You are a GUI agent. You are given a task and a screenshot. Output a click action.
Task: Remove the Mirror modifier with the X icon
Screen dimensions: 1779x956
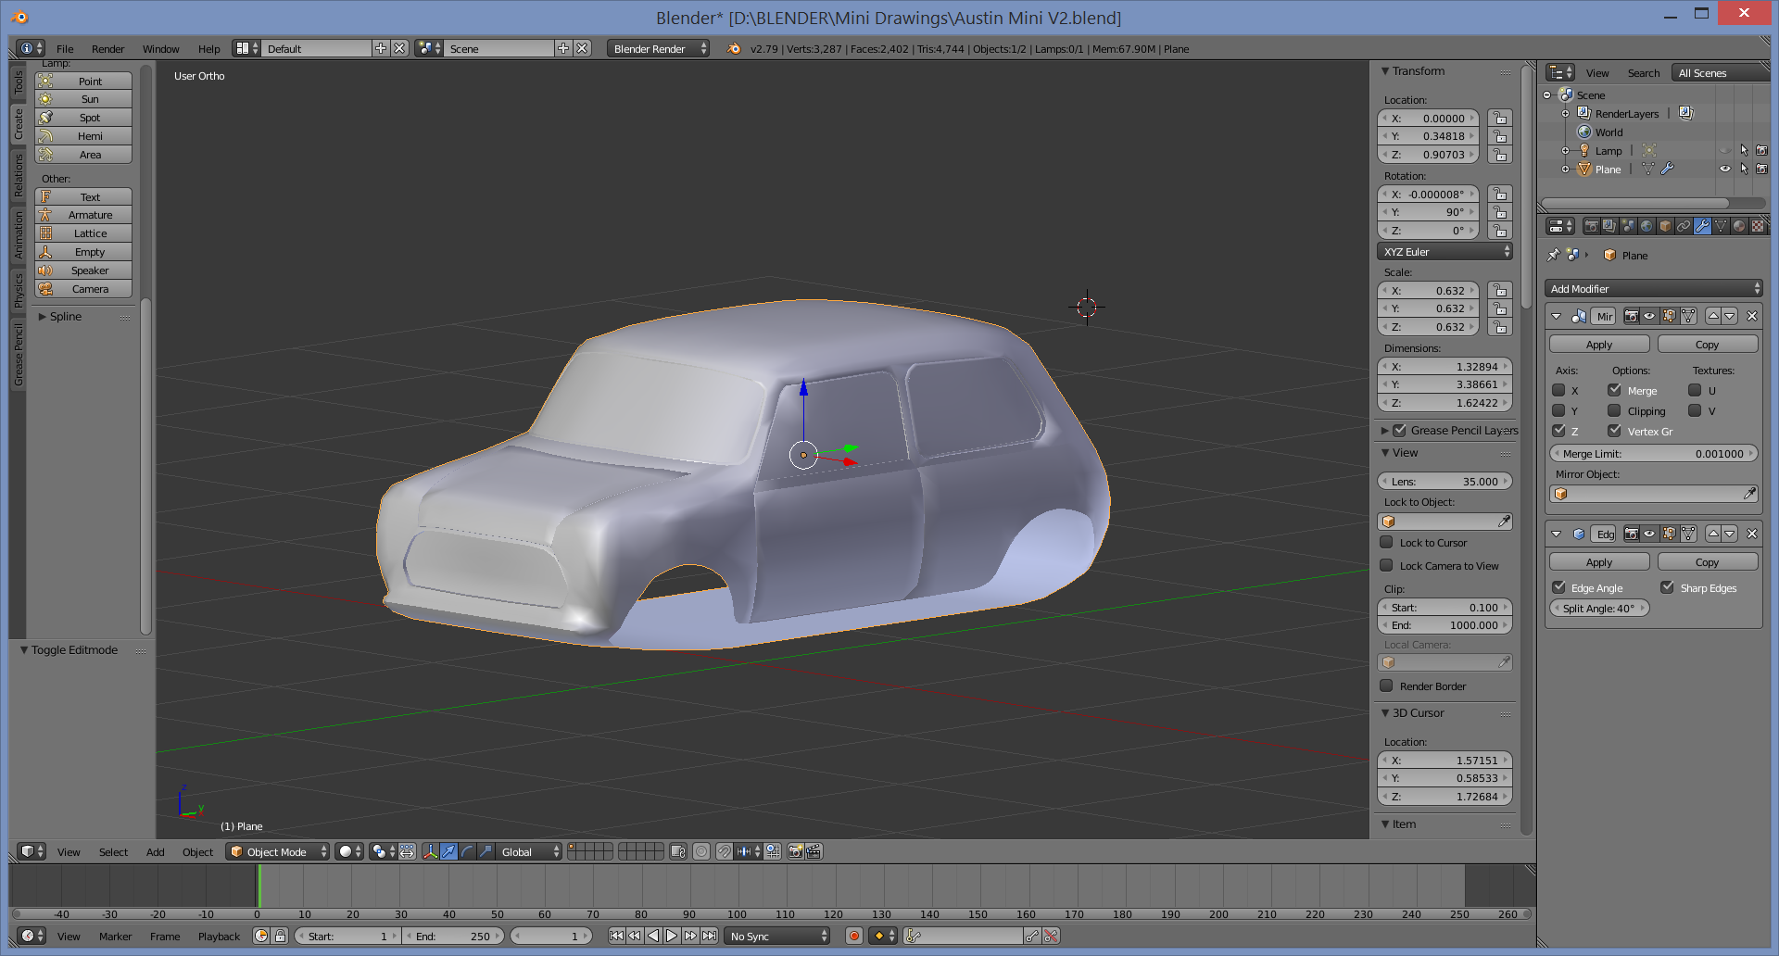tap(1751, 316)
